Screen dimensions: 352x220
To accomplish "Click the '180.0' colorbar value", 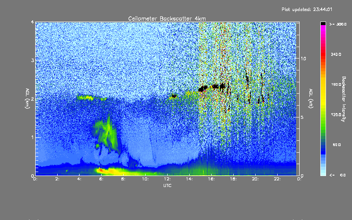I will pyautogui.click(x=336, y=84).
